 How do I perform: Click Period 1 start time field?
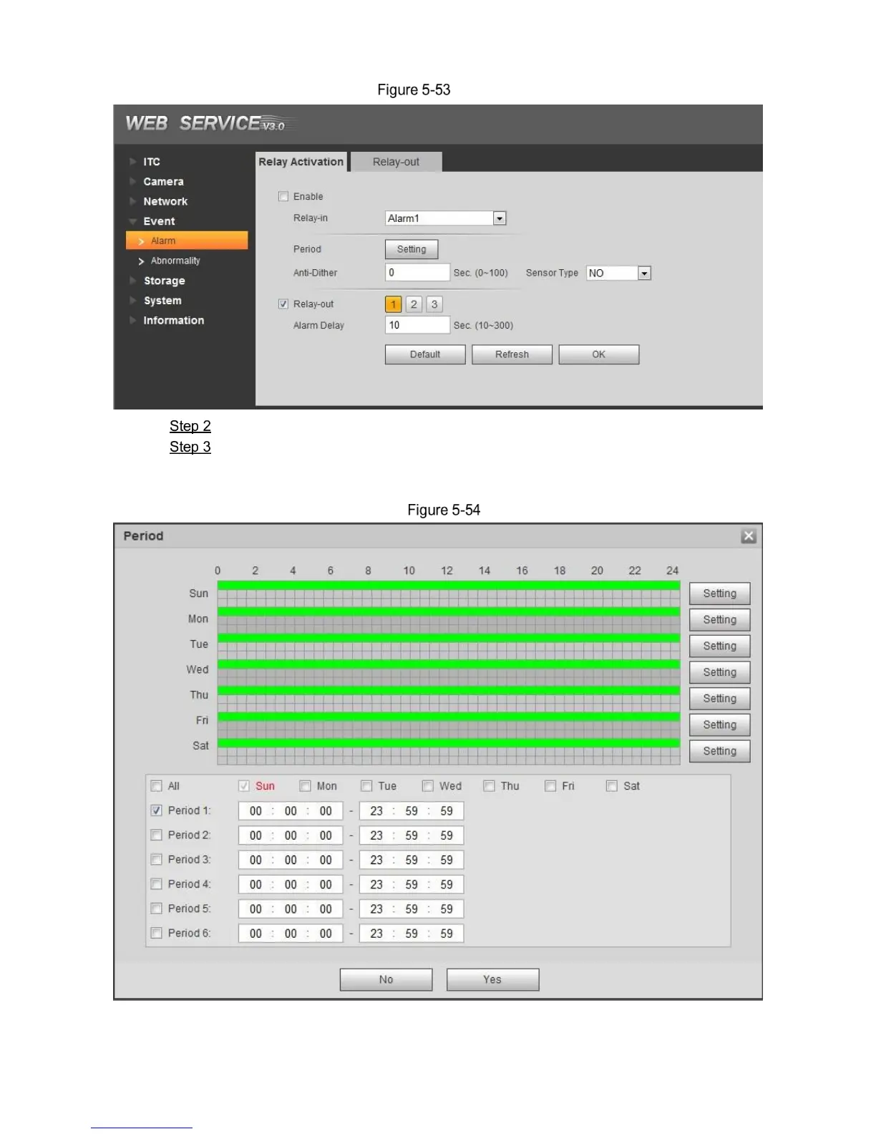coord(291,811)
